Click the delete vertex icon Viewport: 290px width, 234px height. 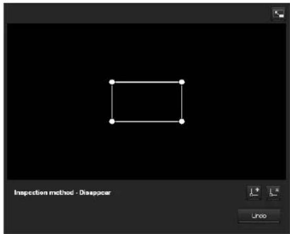[274, 192]
